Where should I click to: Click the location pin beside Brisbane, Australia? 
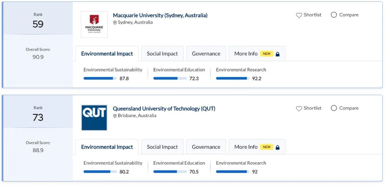pos(115,116)
